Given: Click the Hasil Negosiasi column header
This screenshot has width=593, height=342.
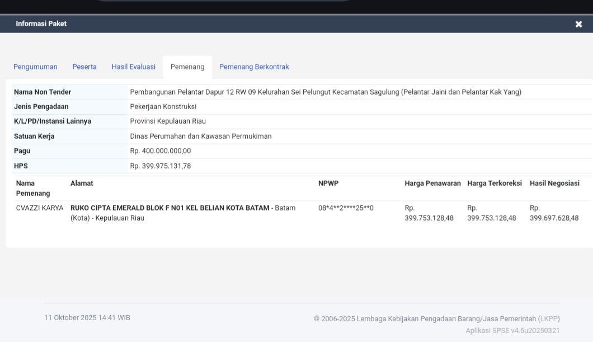Looking at the screenshot, I should coord(554,184).
